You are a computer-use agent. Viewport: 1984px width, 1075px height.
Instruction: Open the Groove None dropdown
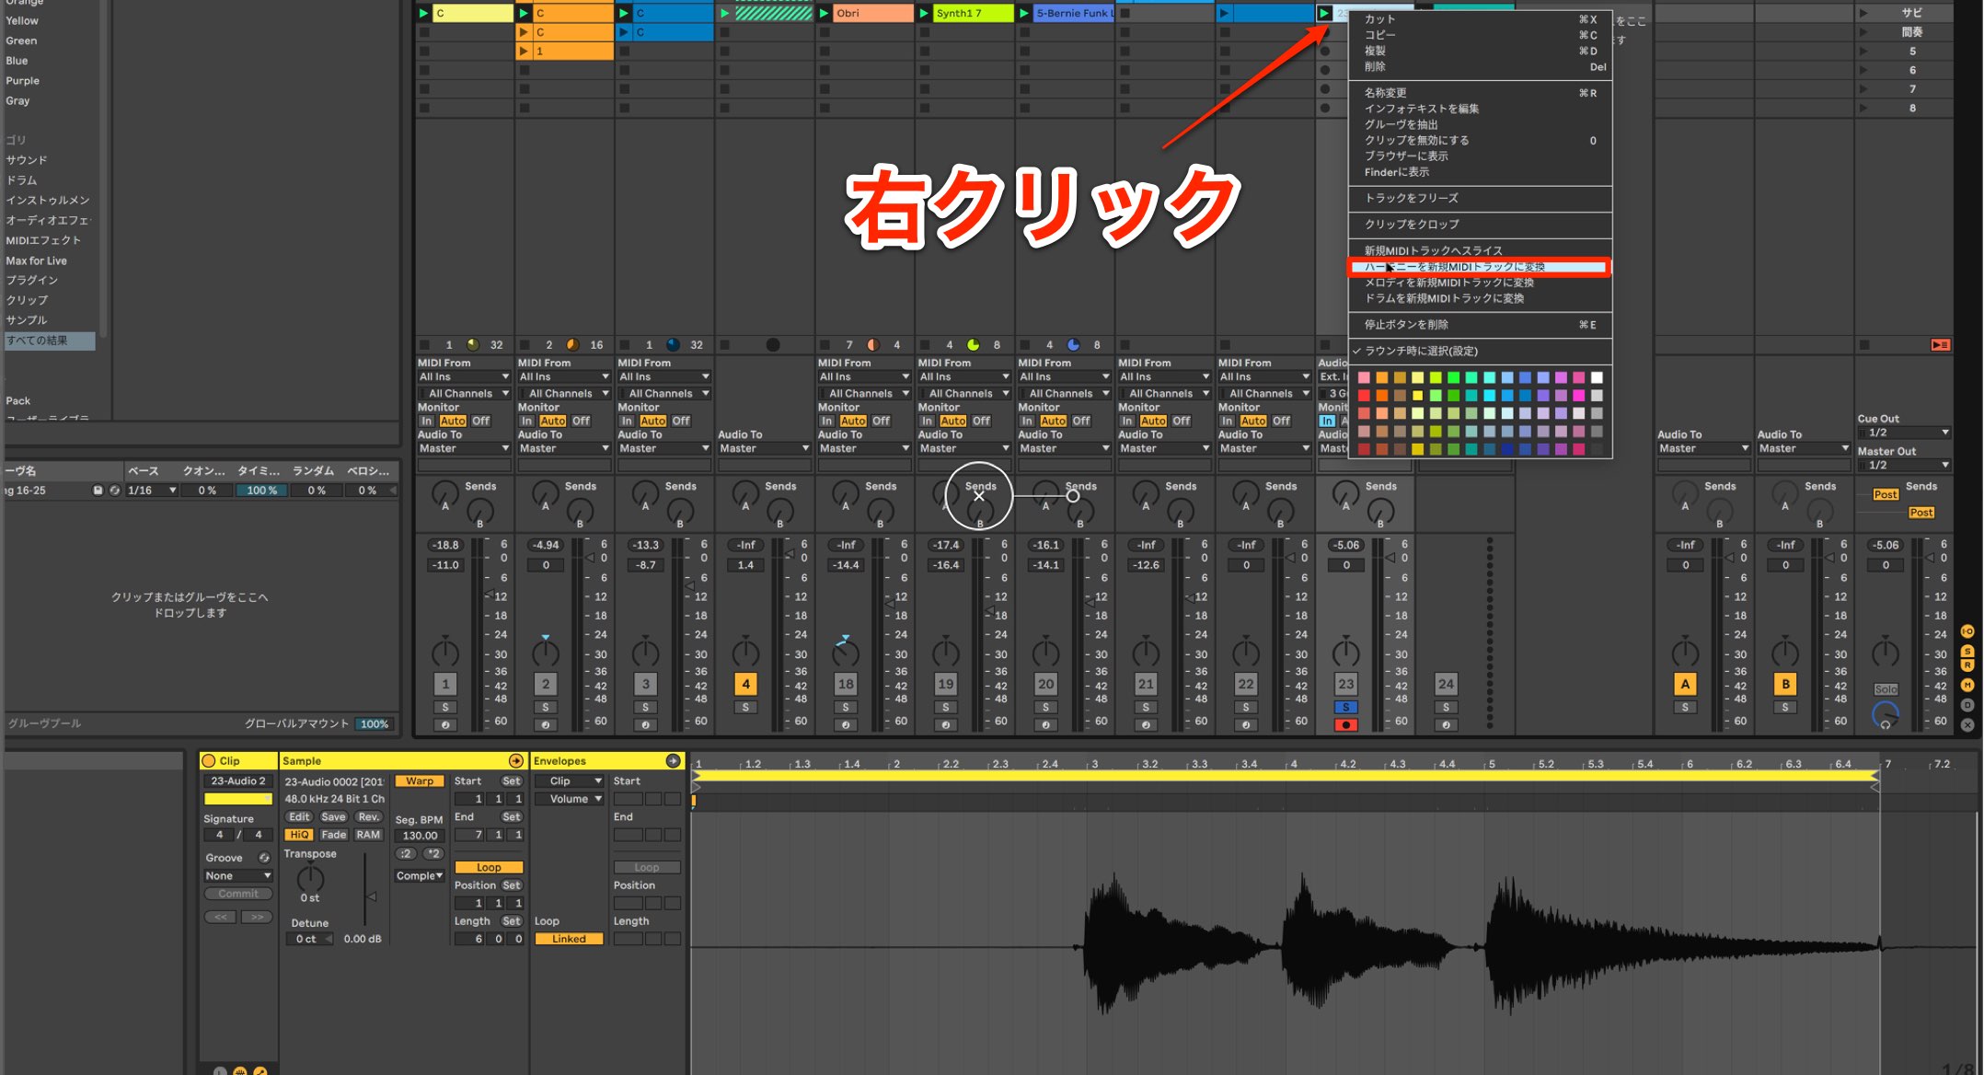pos(238,876)
